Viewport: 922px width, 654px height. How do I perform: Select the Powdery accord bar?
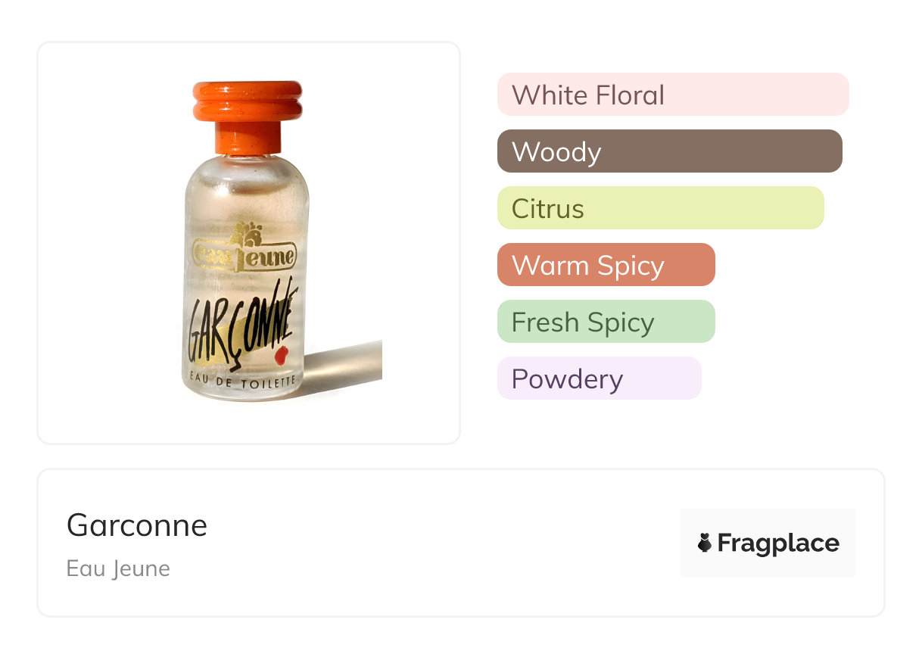pos(599,378)
